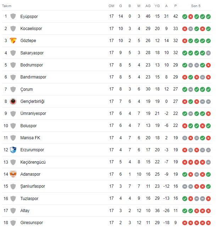This screenshot has height=228, width=216.
Task: Select the Tuzlaspor table row name
Action: 29,198
